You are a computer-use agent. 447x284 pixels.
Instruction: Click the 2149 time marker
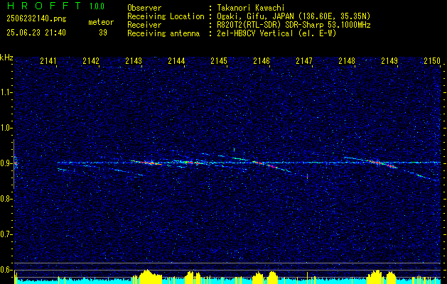389,60
